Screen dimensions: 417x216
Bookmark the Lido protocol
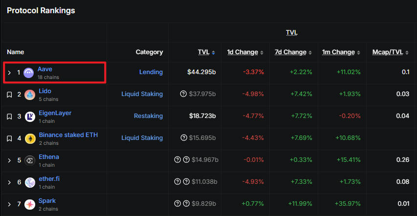click(x=9, y=95)
